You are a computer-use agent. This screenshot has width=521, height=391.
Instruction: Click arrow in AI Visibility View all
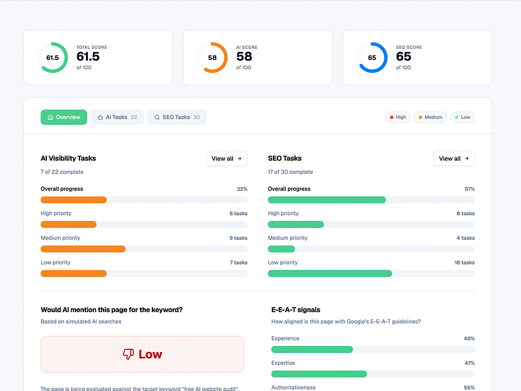coord(239,158)
